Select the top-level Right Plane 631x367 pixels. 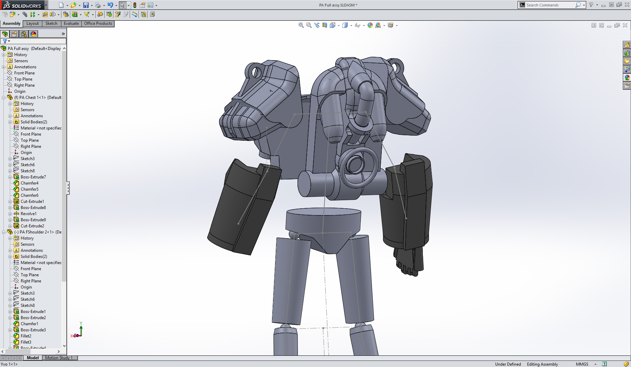click(24, 85)
